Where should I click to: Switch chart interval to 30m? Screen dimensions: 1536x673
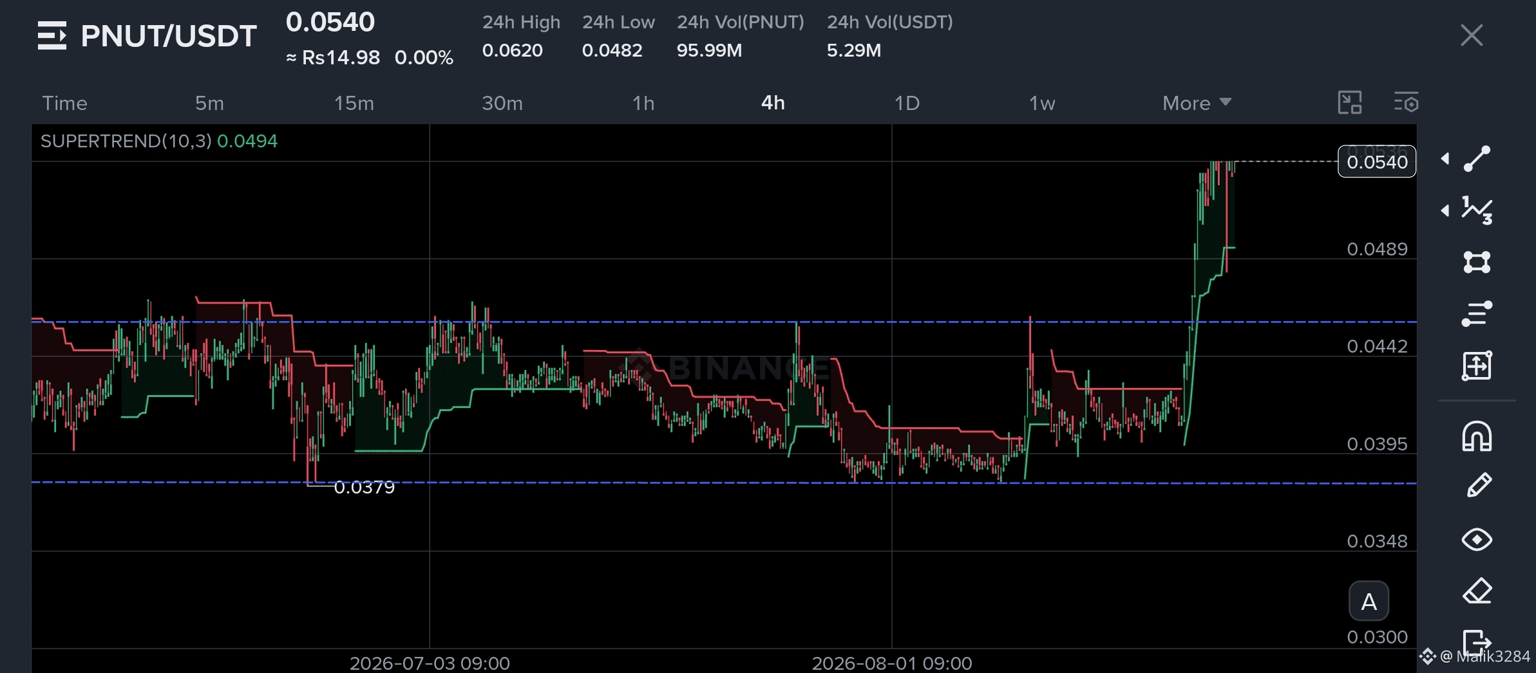point(502,103)
